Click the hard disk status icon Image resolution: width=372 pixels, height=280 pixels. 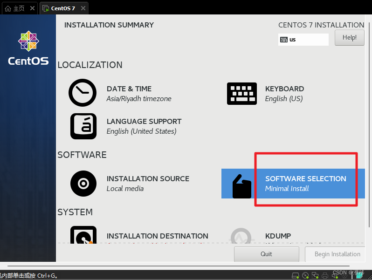pyautogui.click(x=296, y=275)
